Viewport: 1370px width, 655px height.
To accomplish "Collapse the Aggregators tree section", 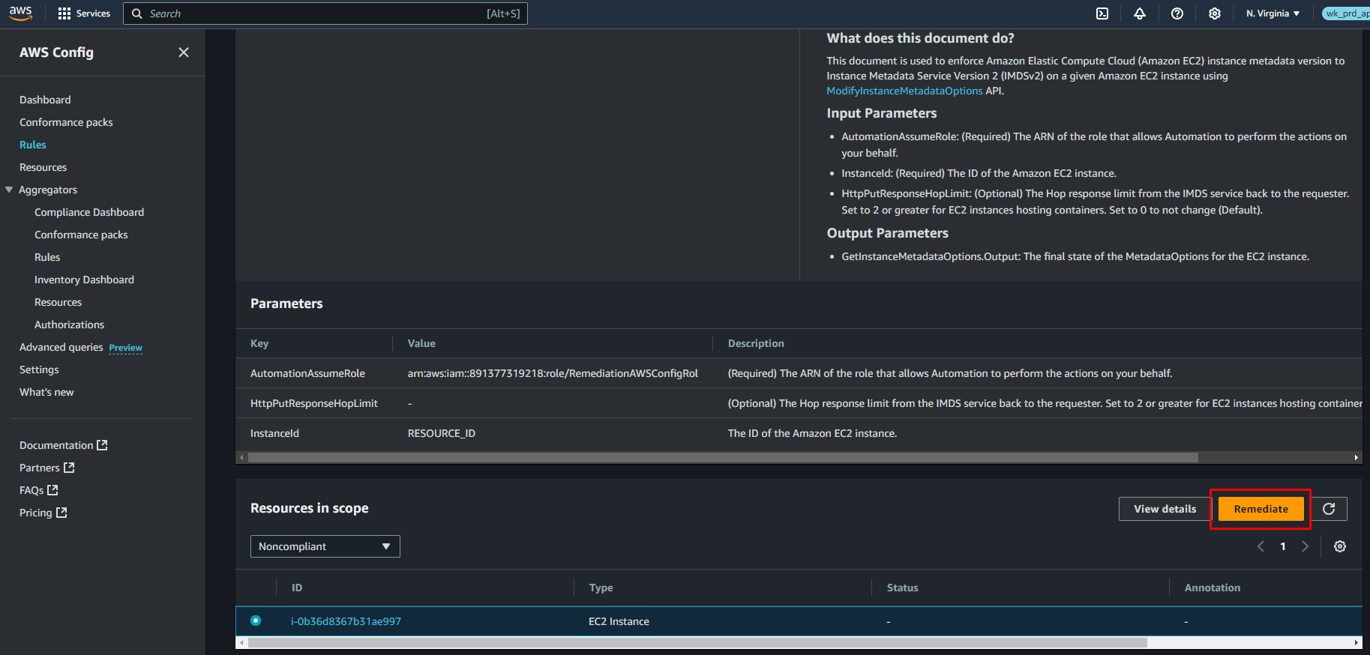I will [9, 190].
